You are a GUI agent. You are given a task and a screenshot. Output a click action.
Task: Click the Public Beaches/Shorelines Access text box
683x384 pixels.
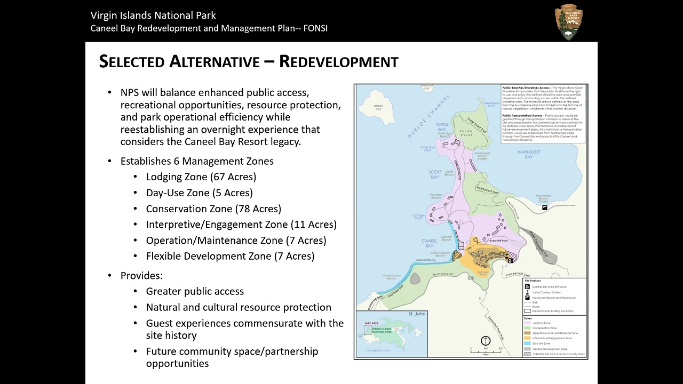point(543,114)
